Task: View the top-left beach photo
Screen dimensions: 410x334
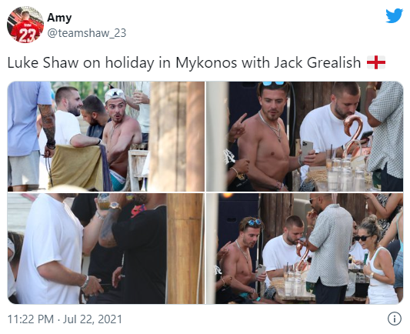Action: [x=106, y=136]
